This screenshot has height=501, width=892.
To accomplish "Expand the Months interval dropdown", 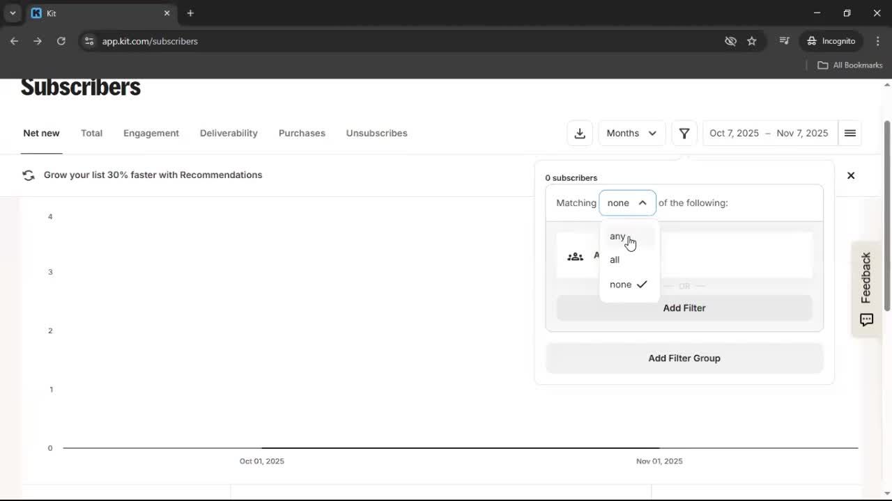I will click(x=631, y=134).
